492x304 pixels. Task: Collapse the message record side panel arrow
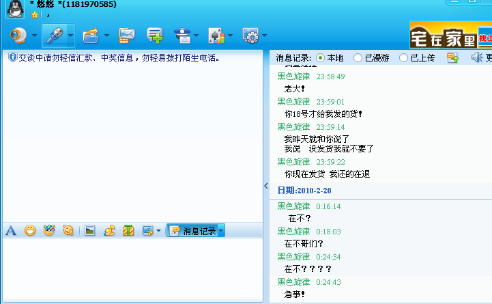(266, 186)
